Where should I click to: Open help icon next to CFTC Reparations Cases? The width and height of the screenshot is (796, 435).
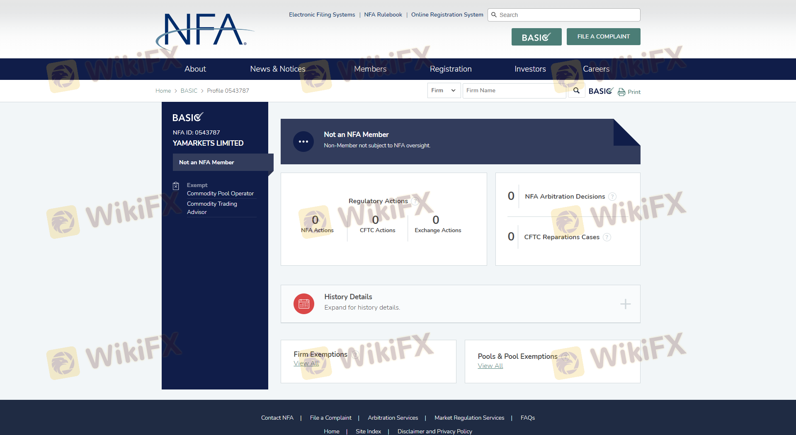point(607,237)
